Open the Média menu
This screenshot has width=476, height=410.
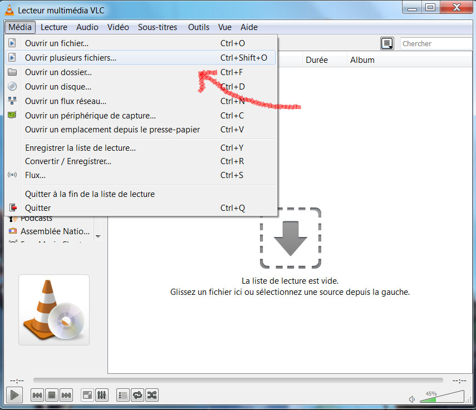(20, 27)
